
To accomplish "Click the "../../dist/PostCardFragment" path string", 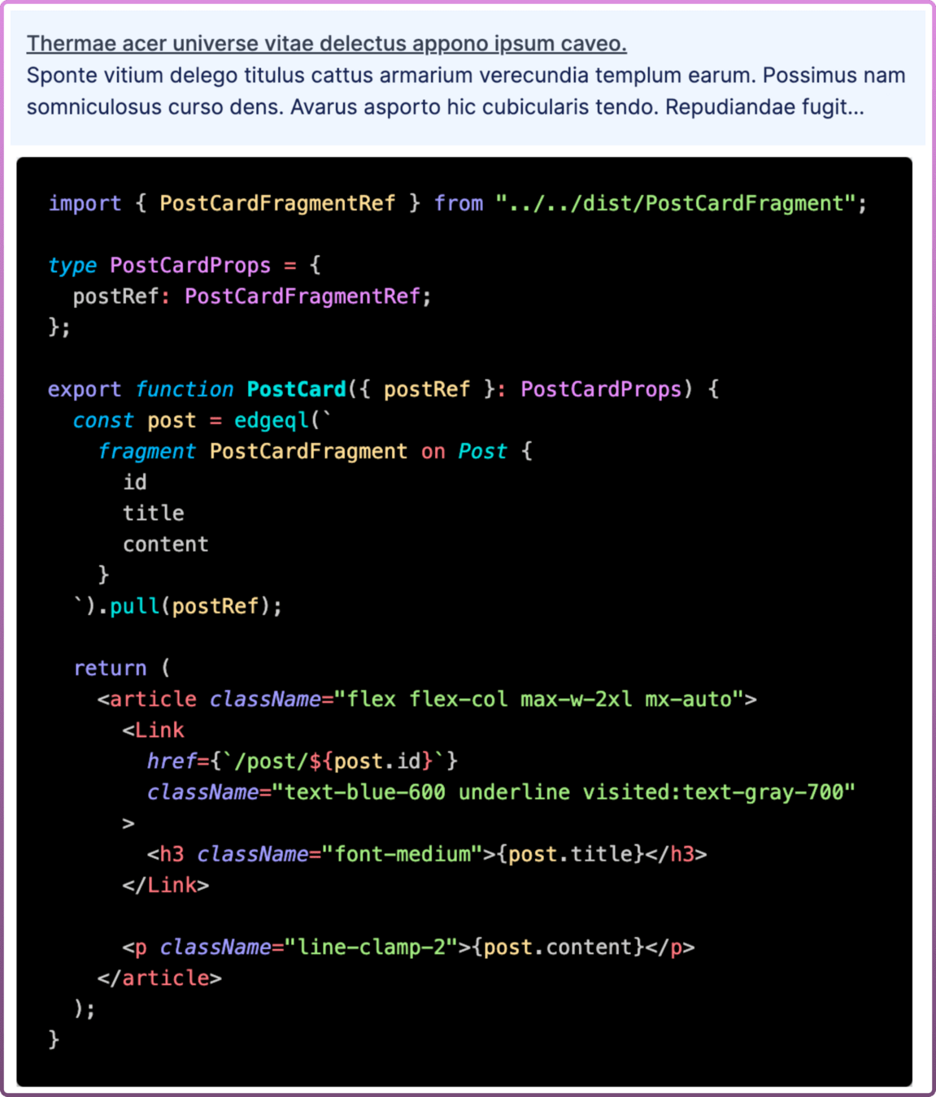I will (x=675, y=203).
